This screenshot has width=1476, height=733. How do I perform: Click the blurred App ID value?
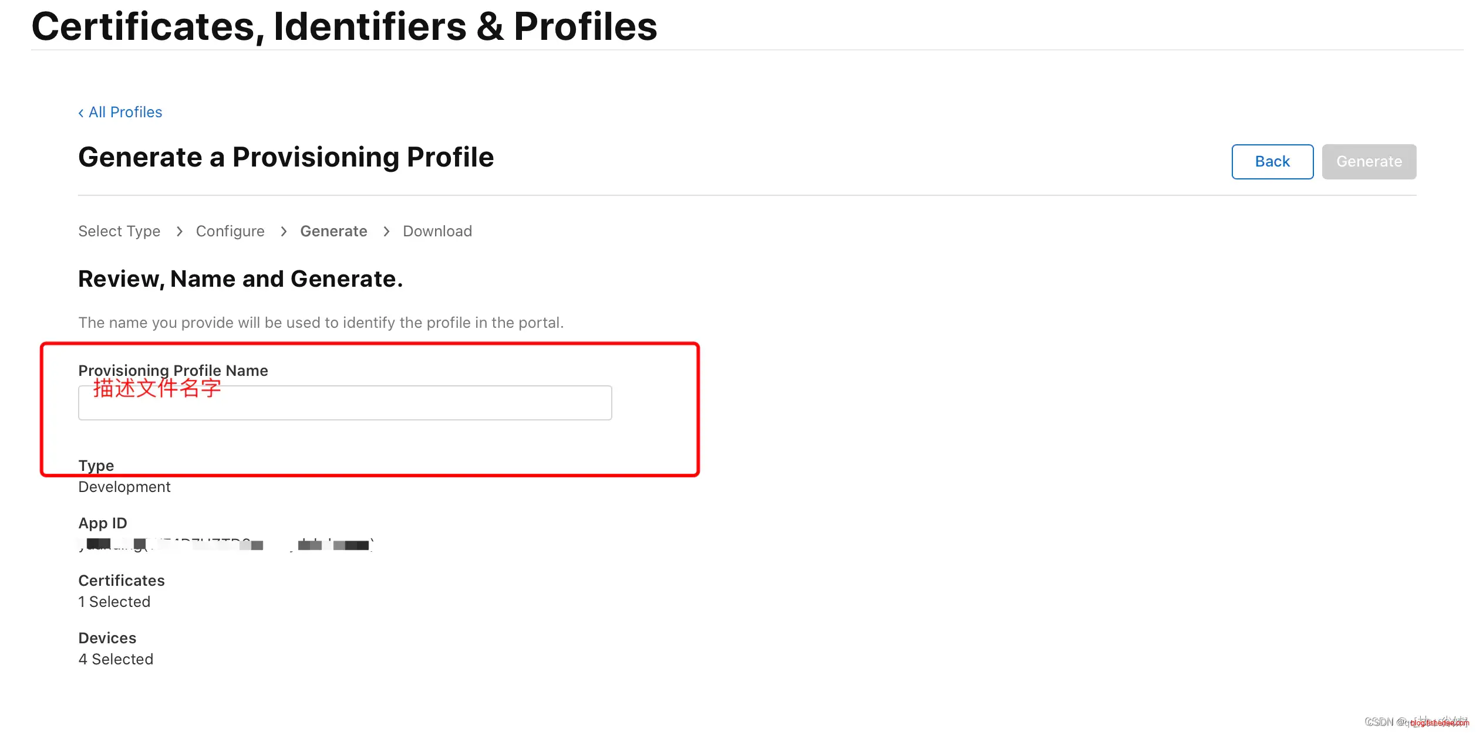[x=226, y=545]
